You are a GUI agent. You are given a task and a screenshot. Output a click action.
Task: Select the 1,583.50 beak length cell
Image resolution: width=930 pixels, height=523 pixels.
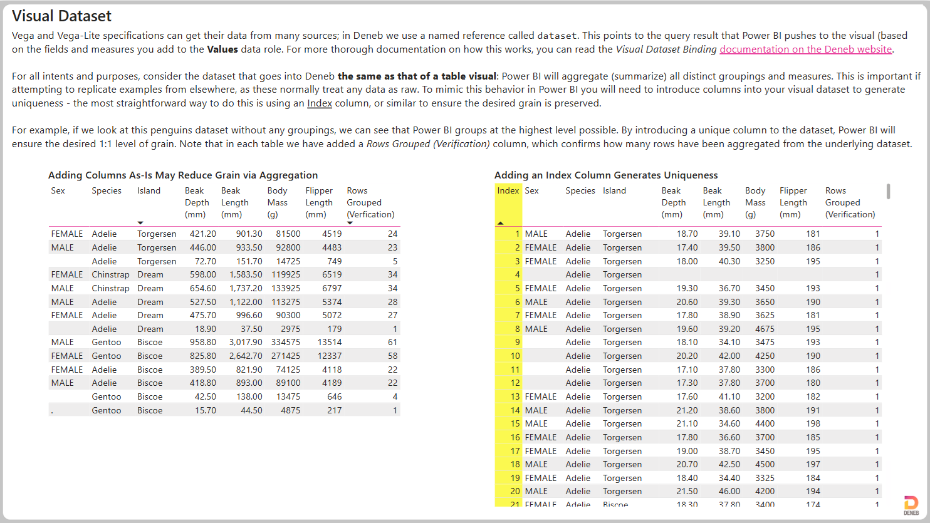246,275
